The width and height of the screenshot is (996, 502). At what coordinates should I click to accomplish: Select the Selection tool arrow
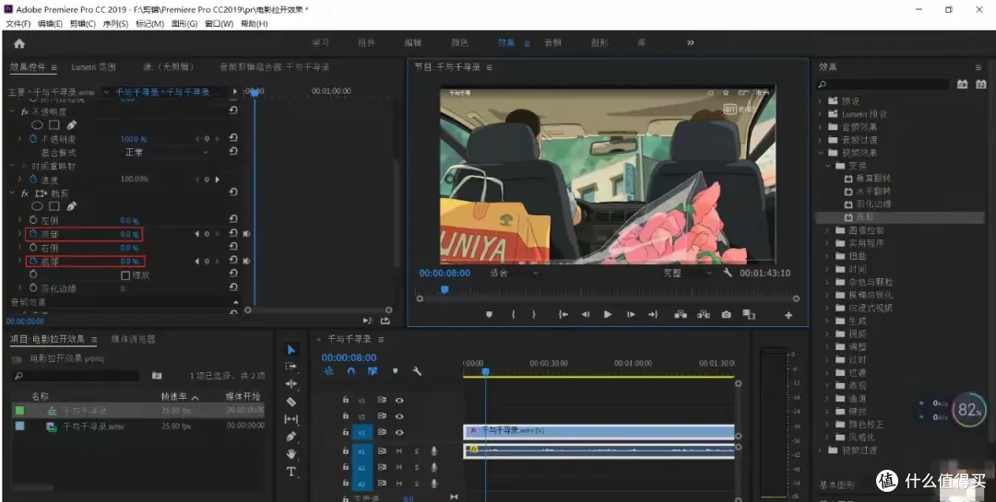coord(291,350)
